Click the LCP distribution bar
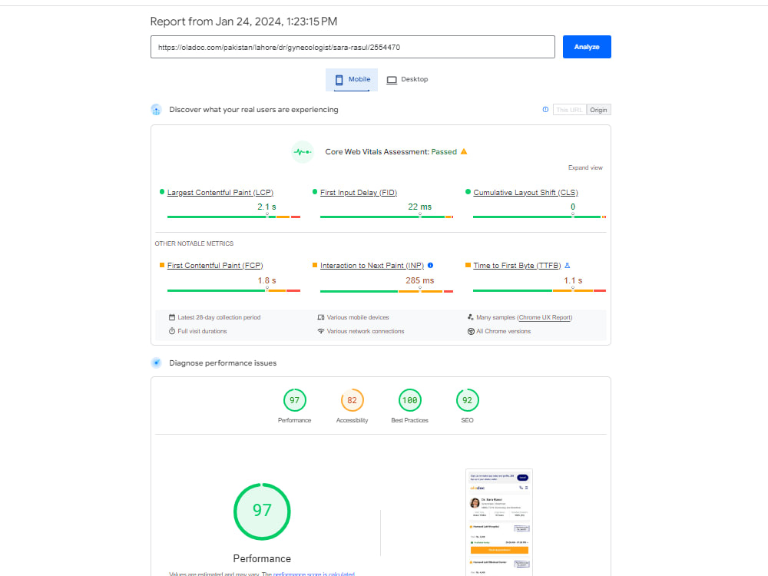This screenshot has height=576, width=768. (x=233, y=217)
